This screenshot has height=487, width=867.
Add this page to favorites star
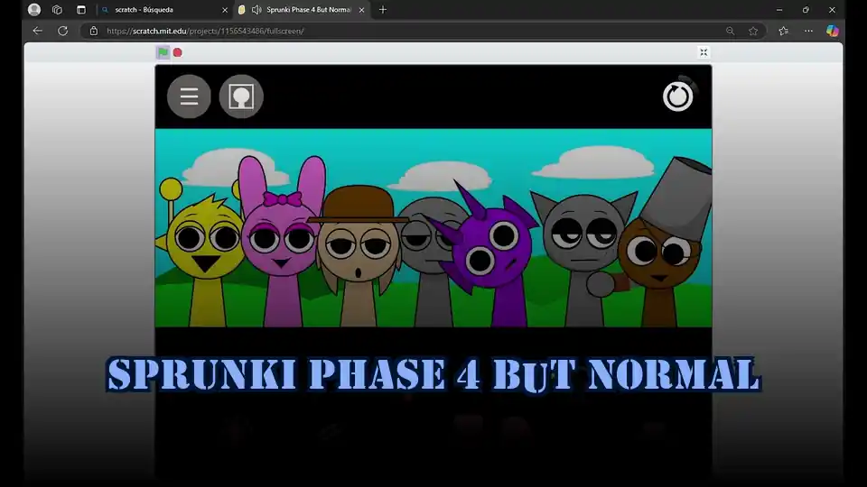pyautogui.click(x=753, y=31)
